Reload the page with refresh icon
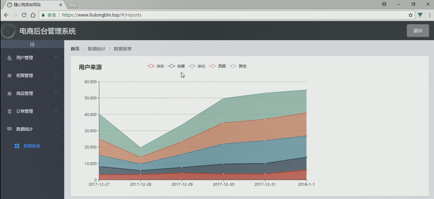This screenshot has height=199, width=434. pos(24,15)
